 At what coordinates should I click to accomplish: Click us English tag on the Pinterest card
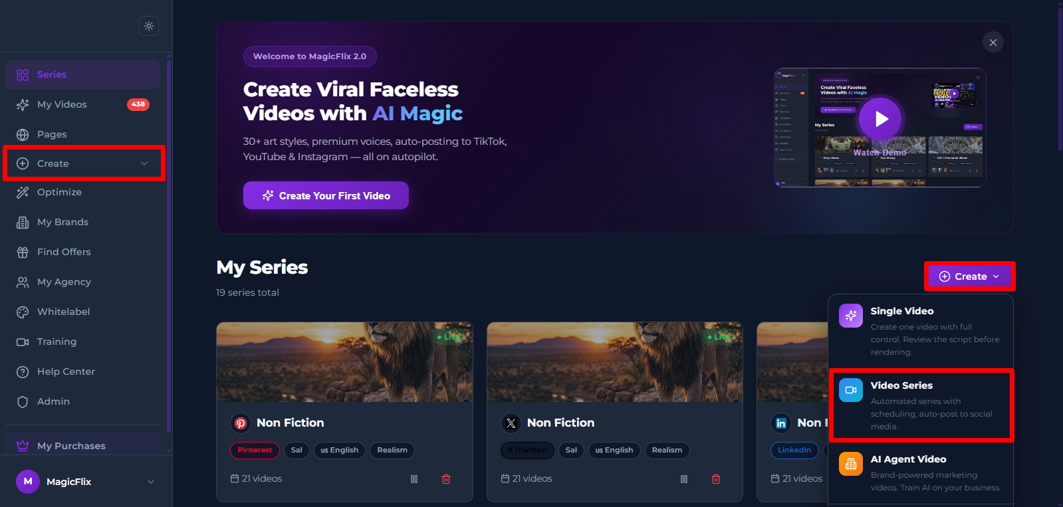(x=339, y=450)
